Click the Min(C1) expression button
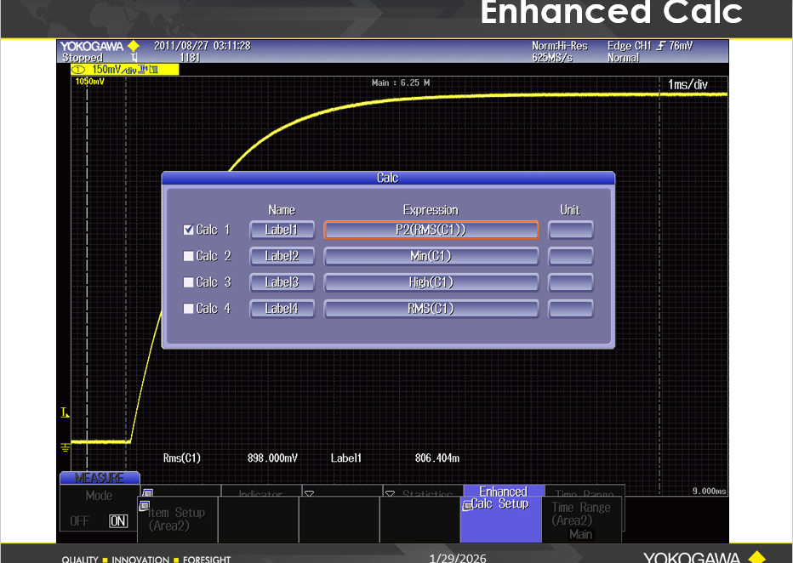 point(431,256)
